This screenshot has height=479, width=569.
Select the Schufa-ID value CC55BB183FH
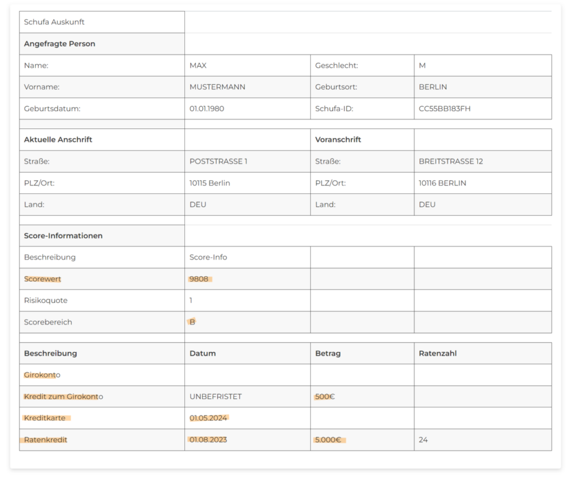[x=444, y=109]
